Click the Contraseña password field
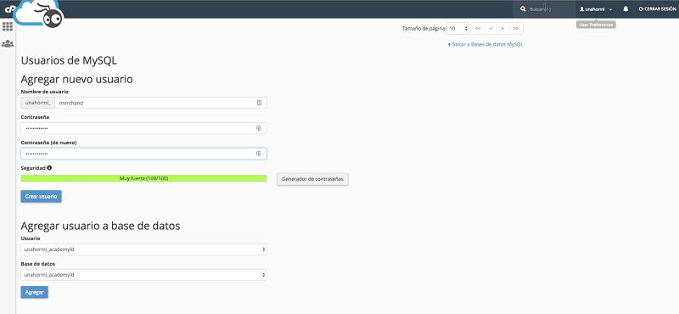The width and height of the screenshot is (679, 314). pyautogui.click(x=143, y=128)
